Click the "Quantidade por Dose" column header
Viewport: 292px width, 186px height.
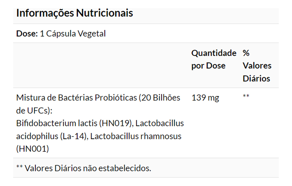(x=213, y=59)
